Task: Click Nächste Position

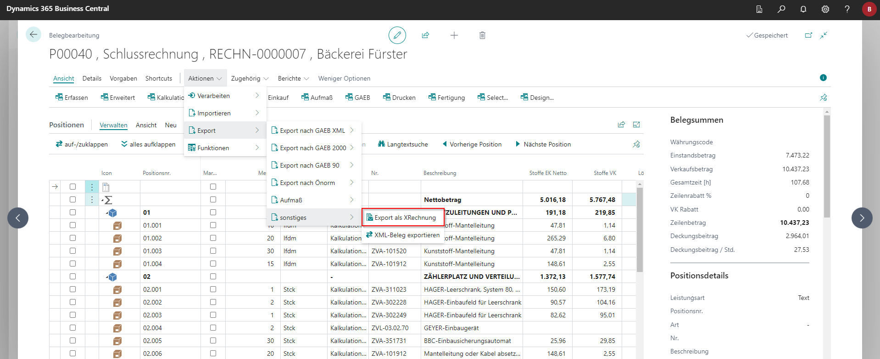Action: coord(543,144)
